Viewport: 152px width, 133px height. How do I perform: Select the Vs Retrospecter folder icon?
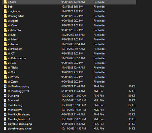click(5, 58)
